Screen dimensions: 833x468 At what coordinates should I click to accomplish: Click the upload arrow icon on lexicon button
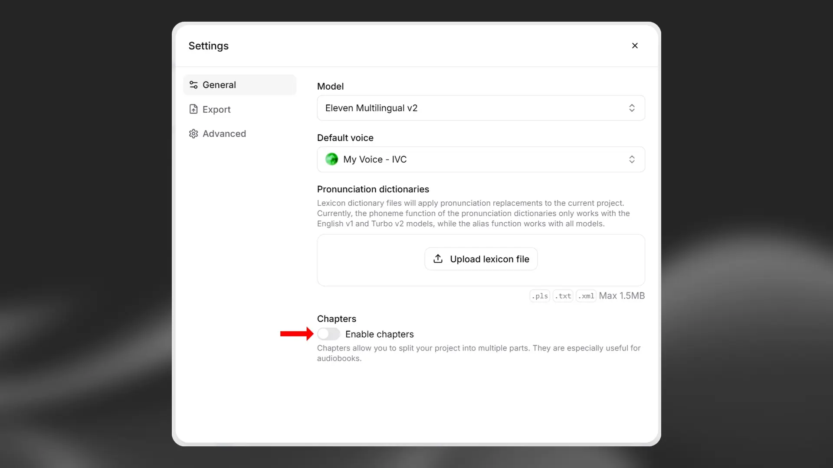438,259
